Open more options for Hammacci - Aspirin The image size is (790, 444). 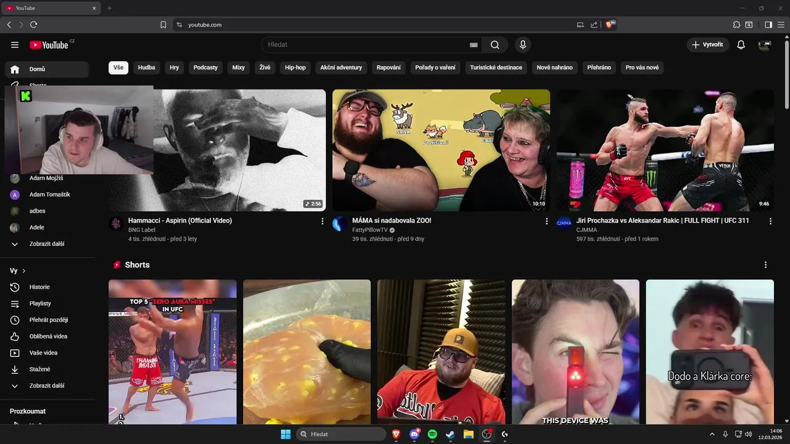point(322,221)
